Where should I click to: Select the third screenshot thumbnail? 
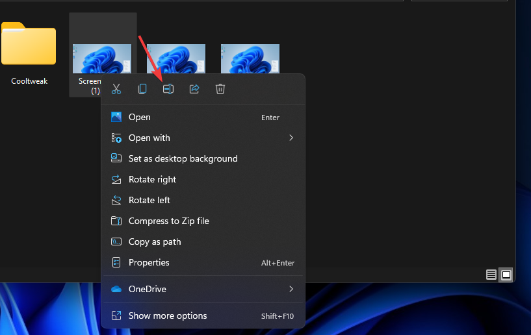coord(250,60)
